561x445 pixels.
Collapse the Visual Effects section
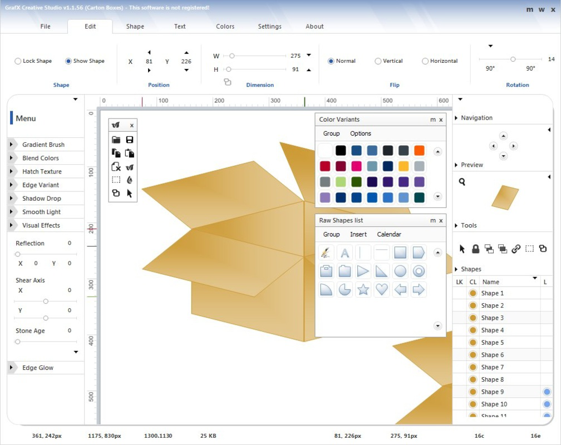(x=12, y=225)
